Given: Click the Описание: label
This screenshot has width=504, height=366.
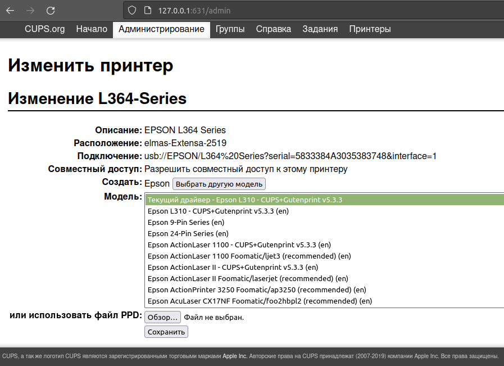Looking at the screenshot, I should tap(119, 130).
